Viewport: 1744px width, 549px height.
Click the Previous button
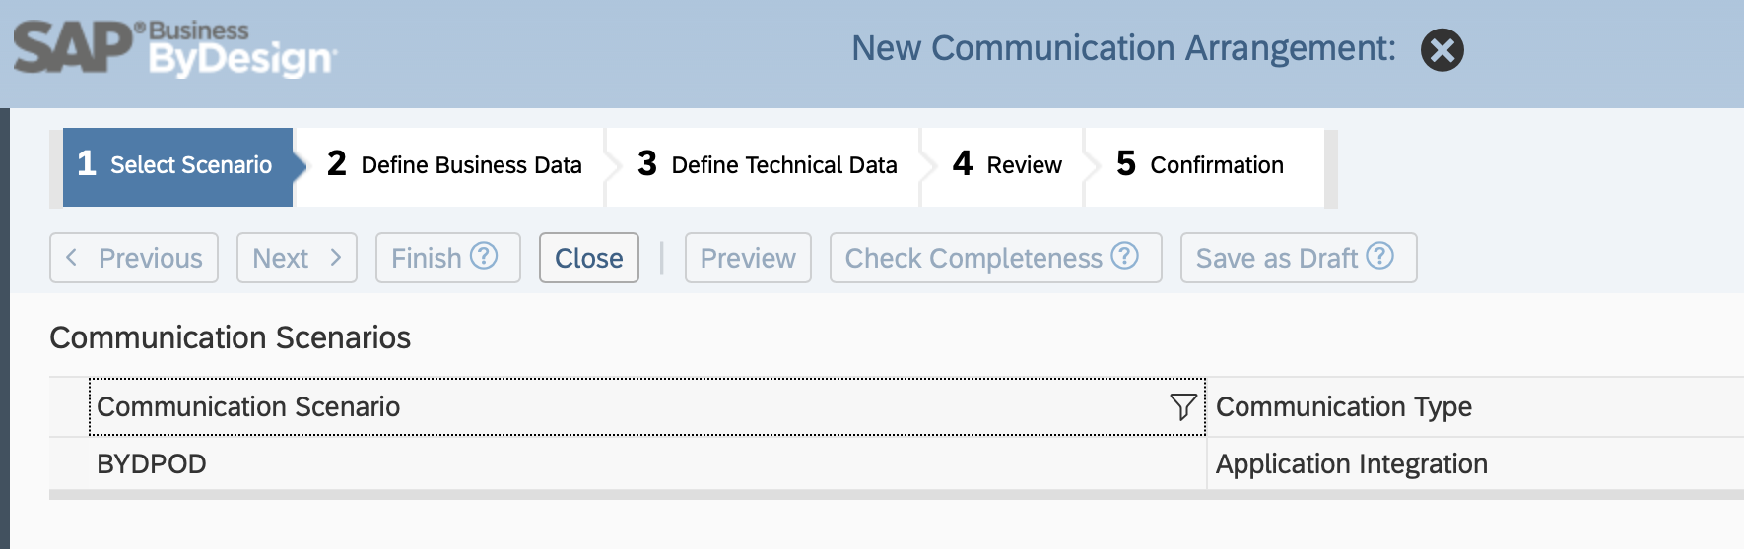point(134,258)
